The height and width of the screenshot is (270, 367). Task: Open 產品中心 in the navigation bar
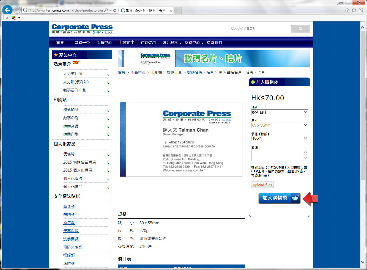click(104, 42)
